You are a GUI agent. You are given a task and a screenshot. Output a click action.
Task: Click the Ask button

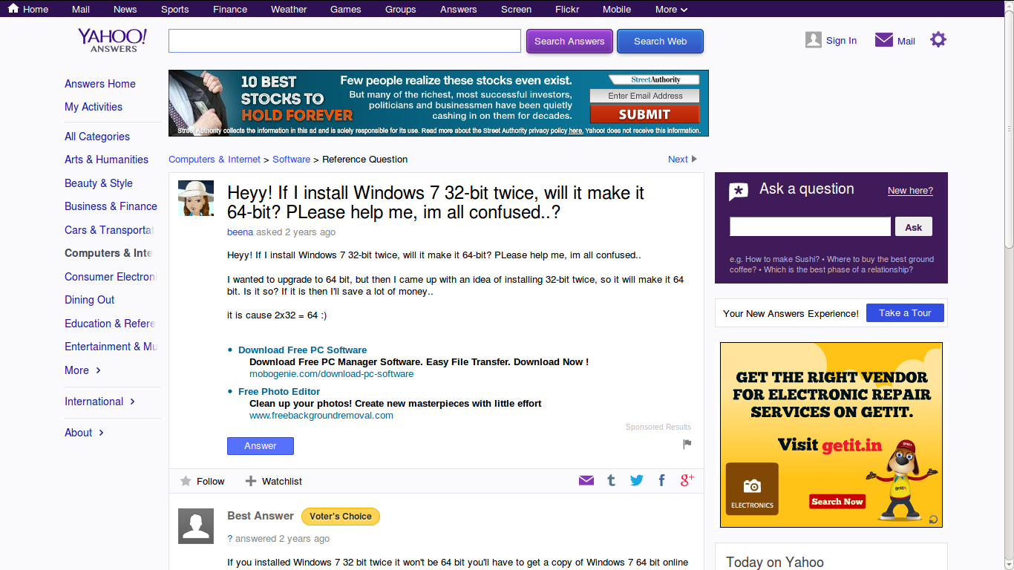[914, 226]
